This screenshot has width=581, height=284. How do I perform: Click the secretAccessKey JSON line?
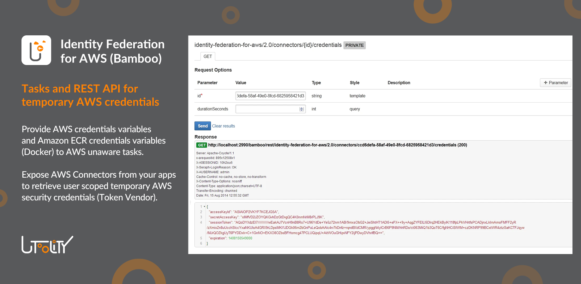[x=267, y=217]
